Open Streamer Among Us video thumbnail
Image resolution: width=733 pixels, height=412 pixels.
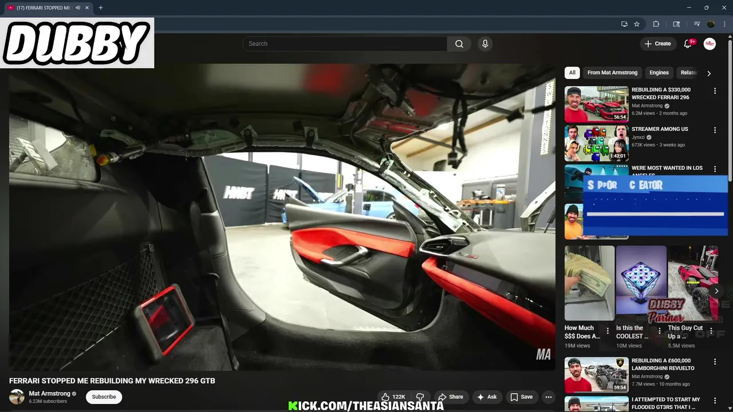596,143
